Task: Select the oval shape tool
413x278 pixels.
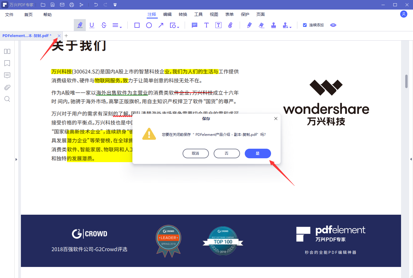Action: click(x=149, y=25)
